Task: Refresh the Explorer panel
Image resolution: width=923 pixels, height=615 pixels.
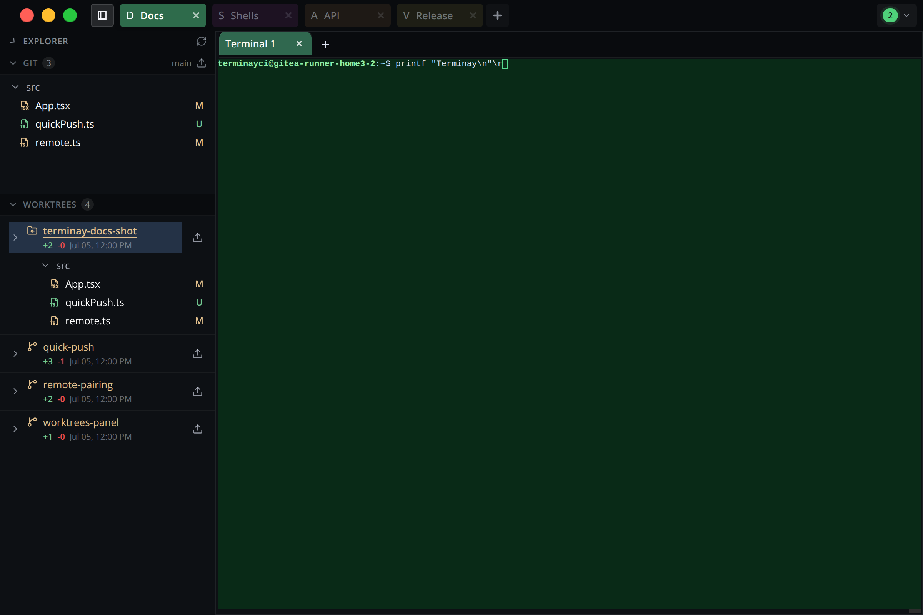Action: click(x=201, y=41)
